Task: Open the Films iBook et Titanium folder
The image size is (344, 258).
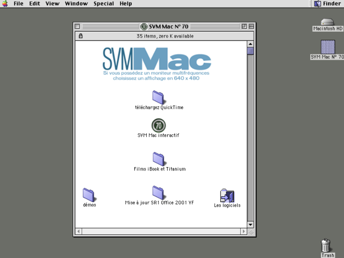Action: 159,159
